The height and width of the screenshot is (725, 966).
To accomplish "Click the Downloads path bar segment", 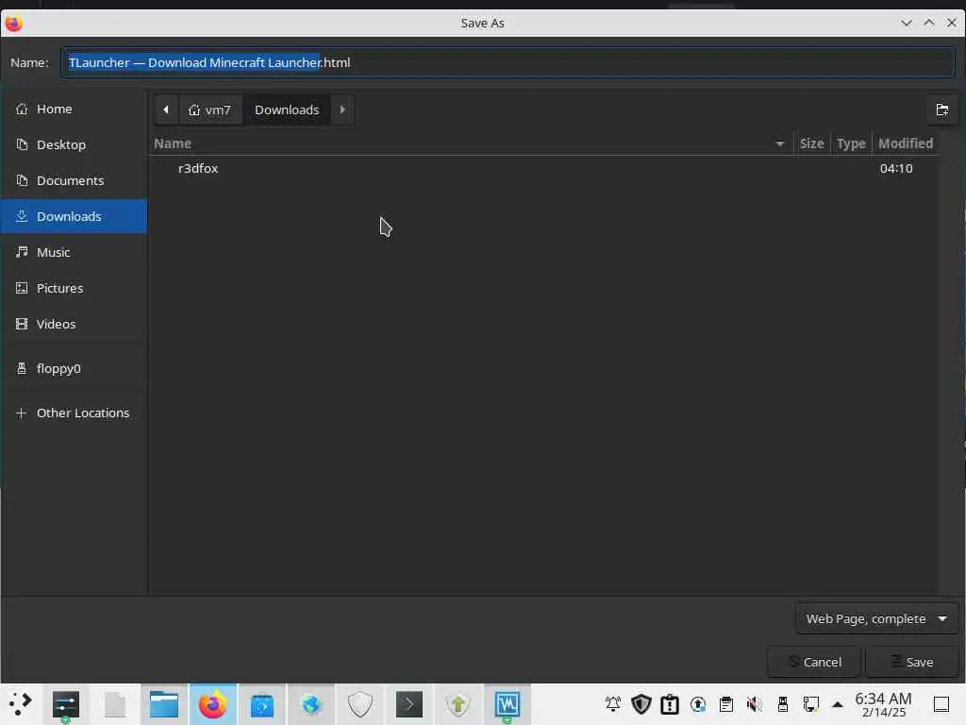I will 287,110.
